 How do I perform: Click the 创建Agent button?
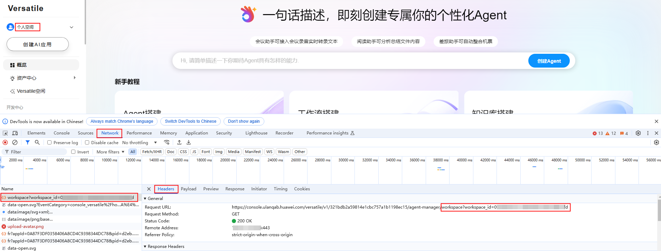coord(549,61)
